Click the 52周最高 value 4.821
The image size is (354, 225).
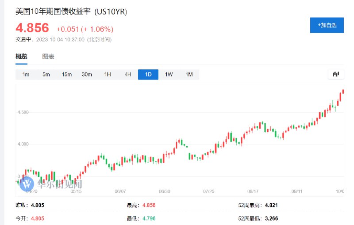[271, 205]
